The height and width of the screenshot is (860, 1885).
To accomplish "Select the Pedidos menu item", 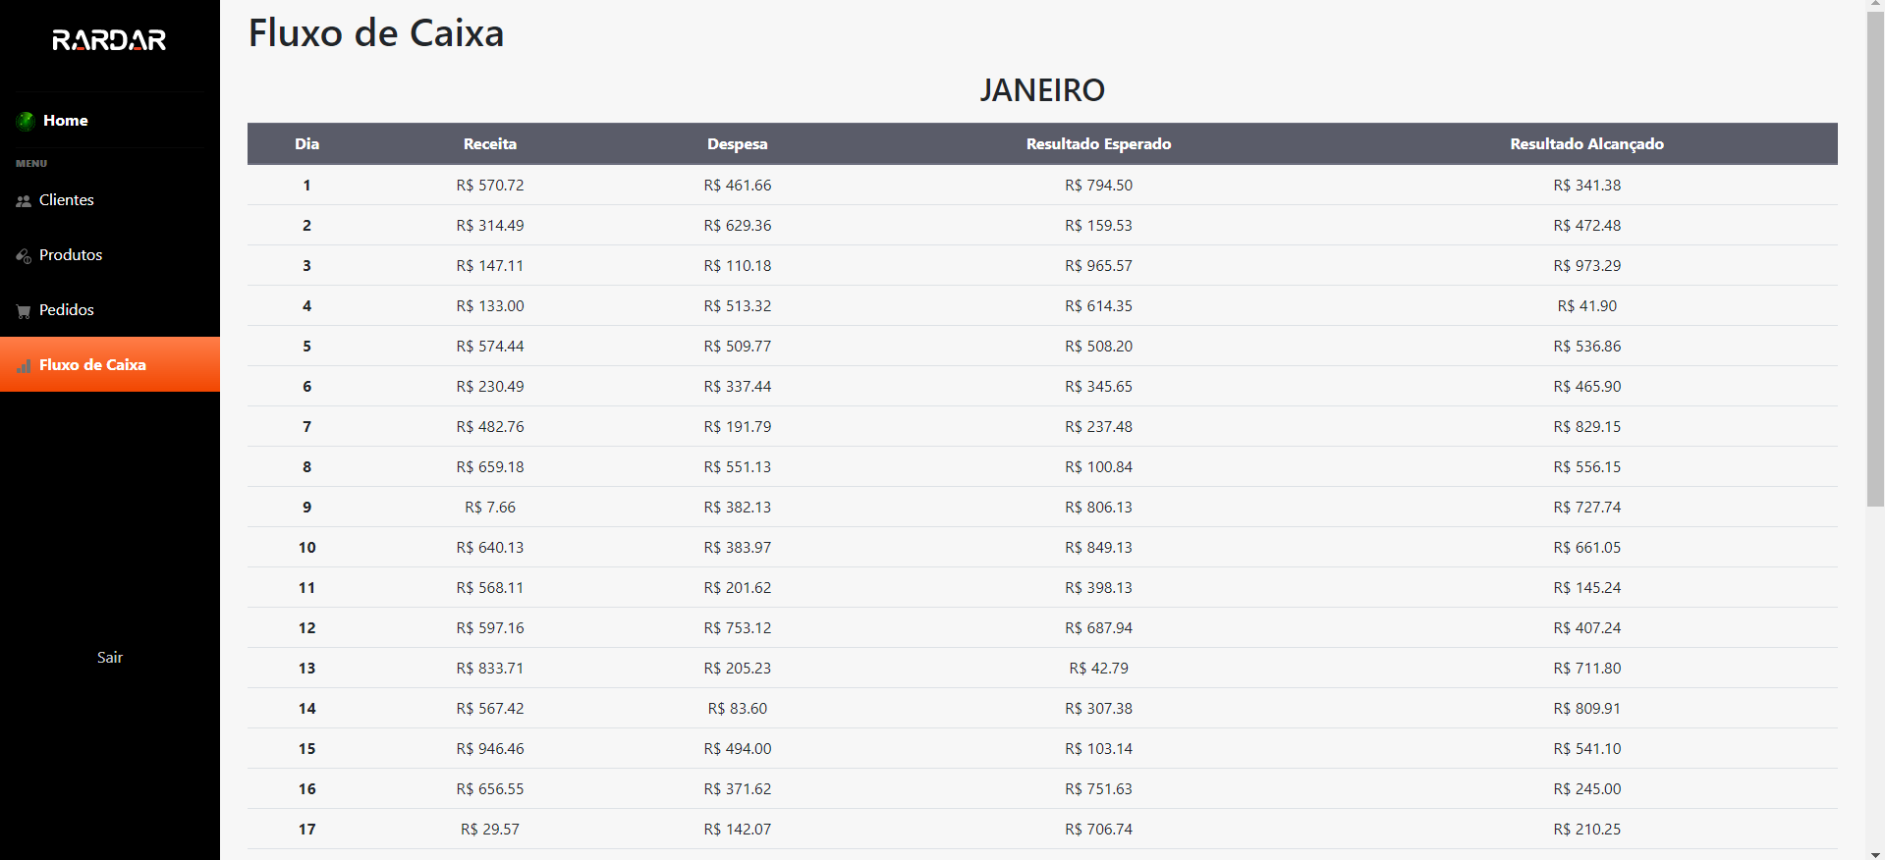I will (x=66, y=309).
